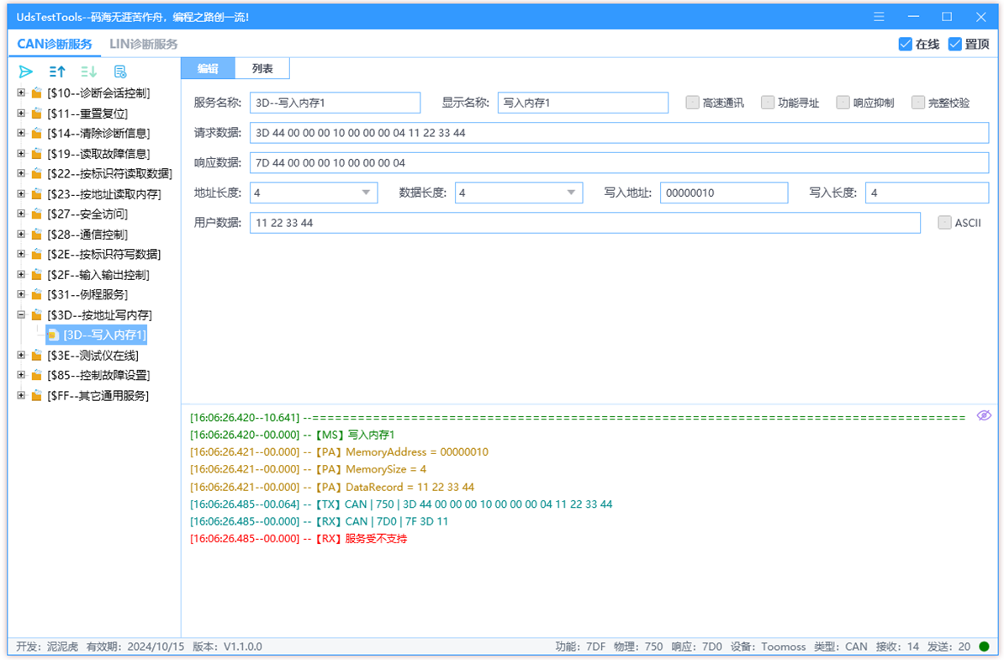Toggle the 在线 online checkbox

905,44
